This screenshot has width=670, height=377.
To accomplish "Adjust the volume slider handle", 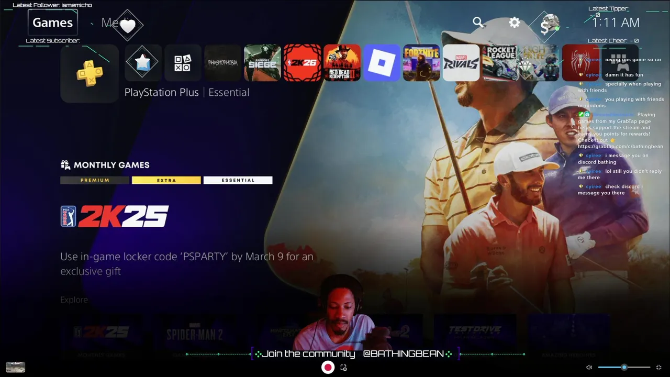I will [624, 368].
